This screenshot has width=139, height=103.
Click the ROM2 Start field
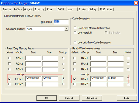click(x=33, y=64)
